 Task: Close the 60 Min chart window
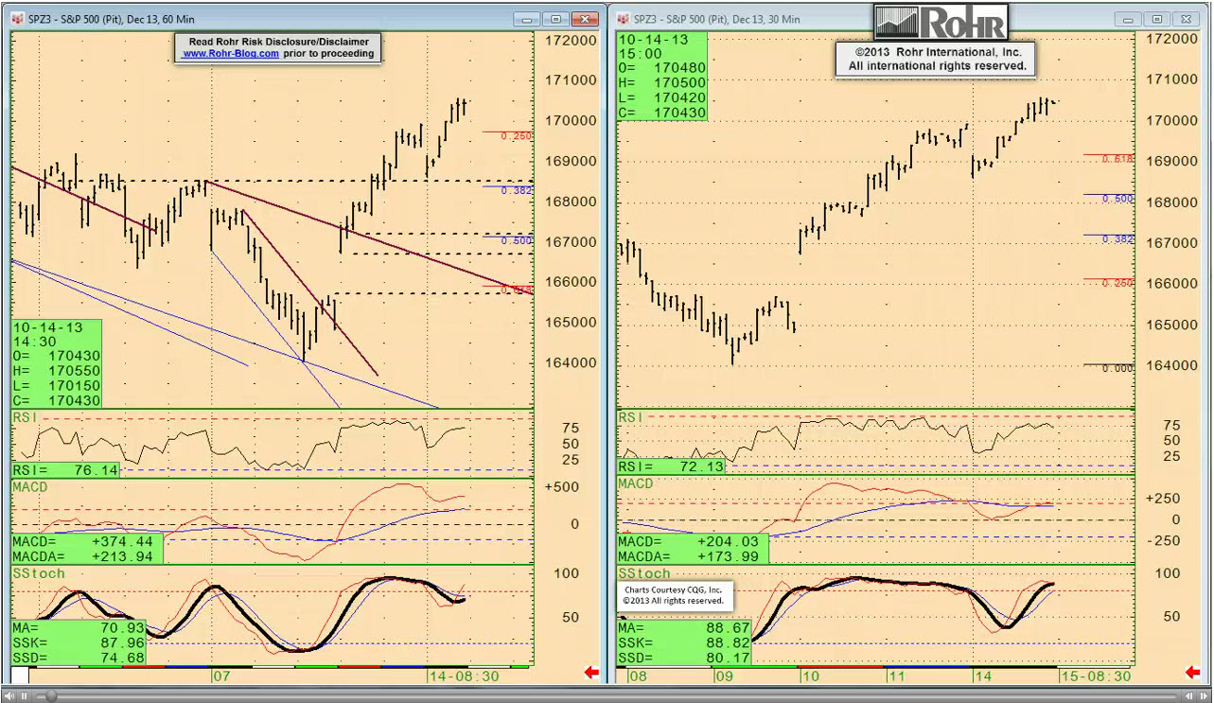click(587, 19)
